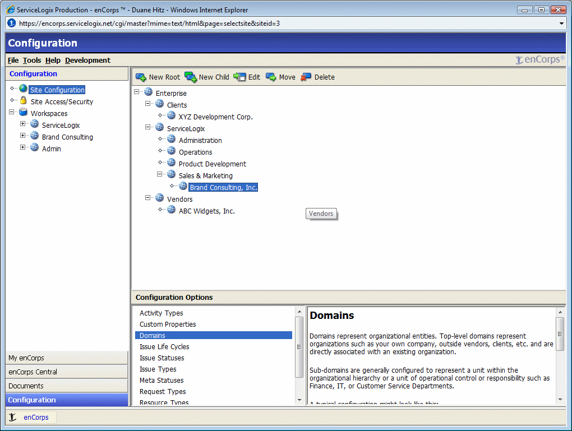Select Issue Statuses option
Image resolution: width=572 pixels, height=431 pixels.
(x=162, y=358)
